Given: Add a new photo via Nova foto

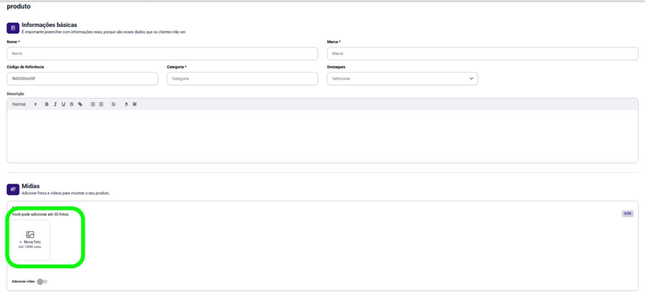Looking at the screenshot, I should tap(30, 240).
